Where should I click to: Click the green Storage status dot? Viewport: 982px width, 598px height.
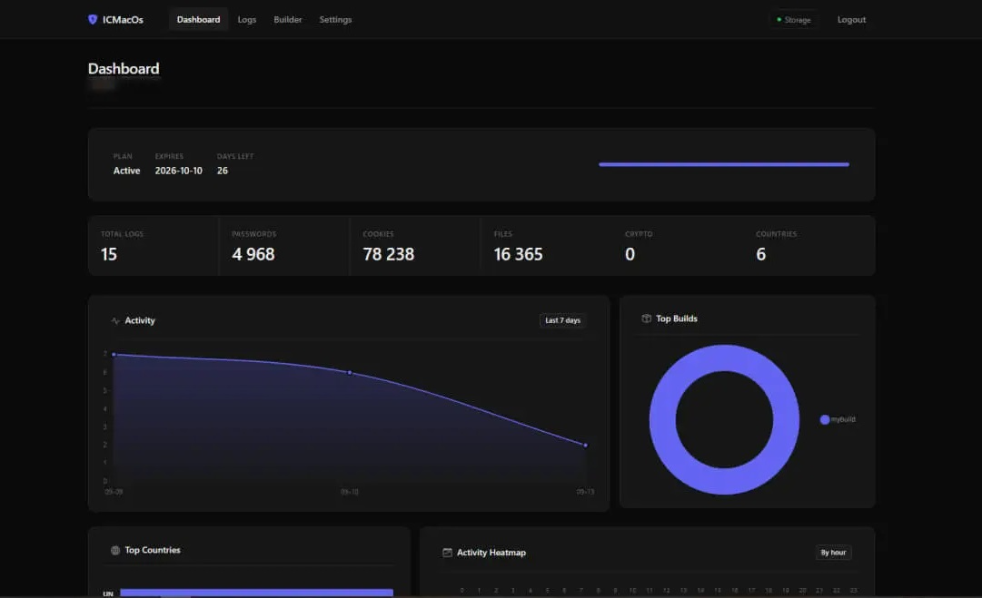click(x=779, y=19)
